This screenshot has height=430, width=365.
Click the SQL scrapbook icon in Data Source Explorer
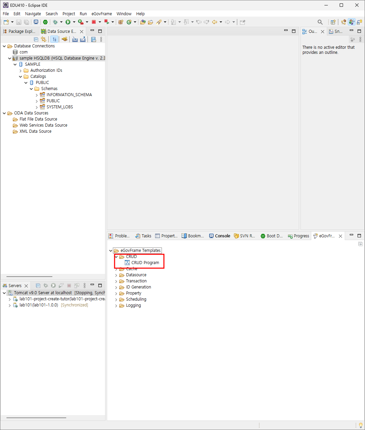pos(94,39)
